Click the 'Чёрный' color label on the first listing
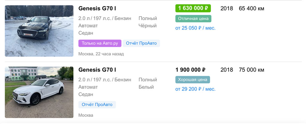Viewport: 306px width, 124px height. pyautogui.click(x=148, y=26)
